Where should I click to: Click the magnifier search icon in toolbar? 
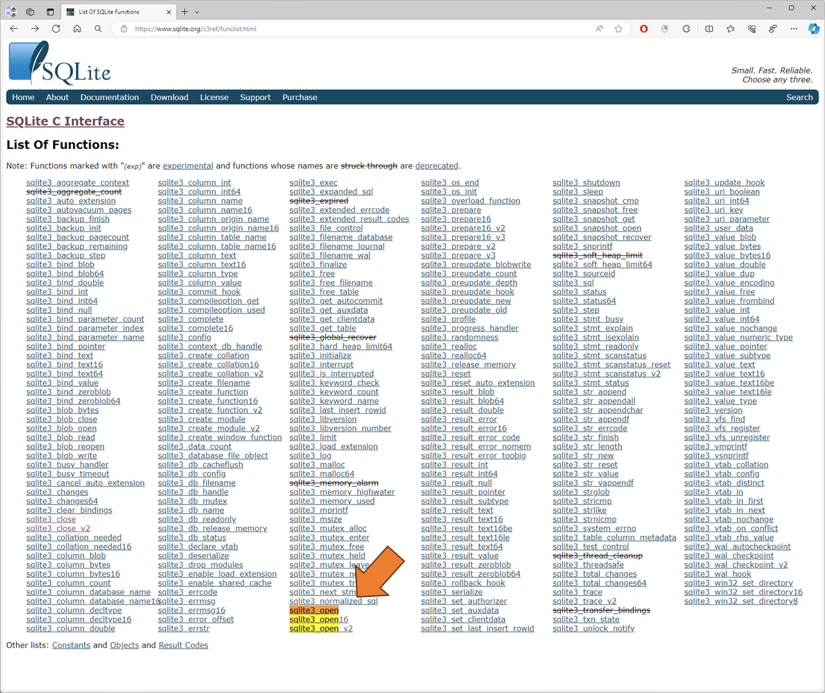point(98,29)
